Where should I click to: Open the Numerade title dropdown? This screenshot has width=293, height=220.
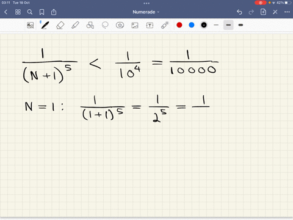click(x=146, y=12)
